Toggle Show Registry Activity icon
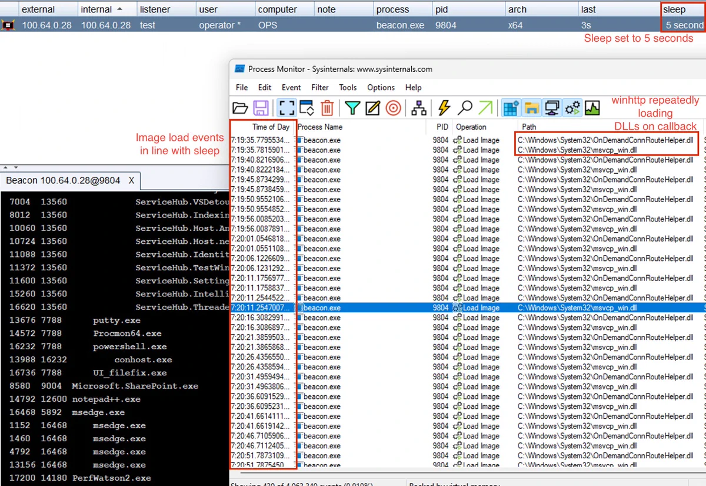This screenshot has width=706, height=486. pyautogui.click(x=511, y=108)
